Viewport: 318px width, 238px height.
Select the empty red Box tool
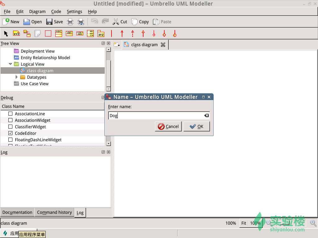pos(48,33)
